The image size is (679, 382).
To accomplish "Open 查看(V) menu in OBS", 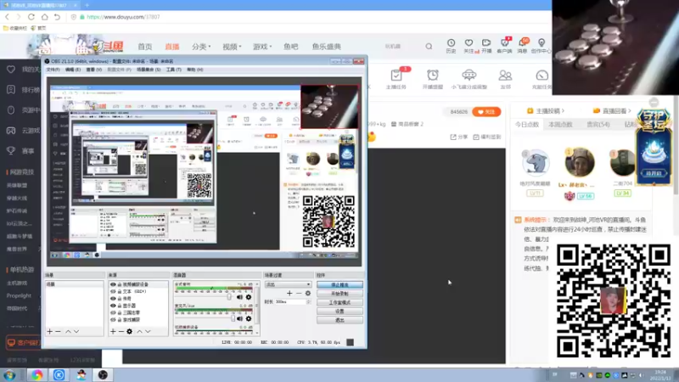I will point(93,70).
